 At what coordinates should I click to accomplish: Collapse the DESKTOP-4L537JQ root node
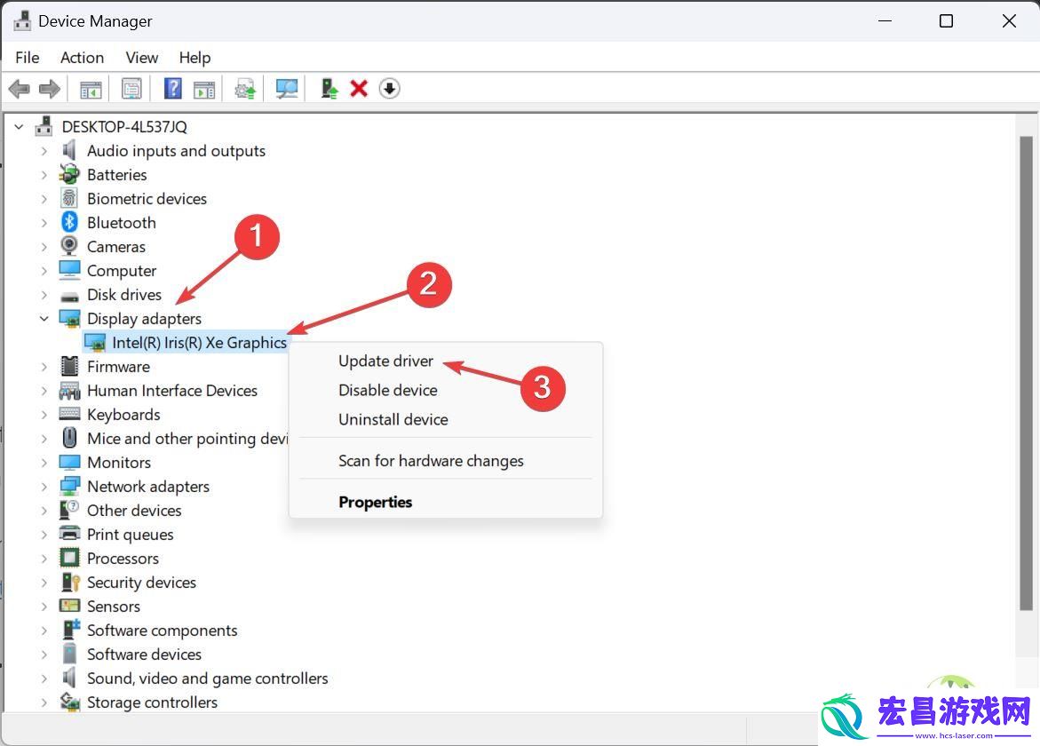20,126
